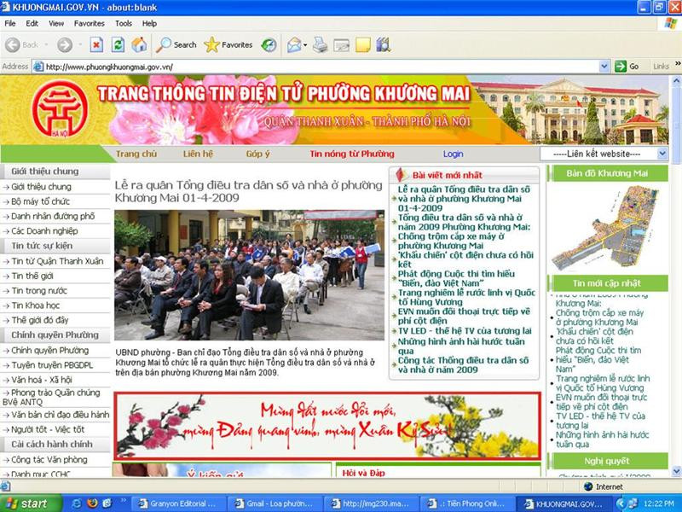Stop page loading with the red X icon

pyautogui.click(x=96, y=44)
